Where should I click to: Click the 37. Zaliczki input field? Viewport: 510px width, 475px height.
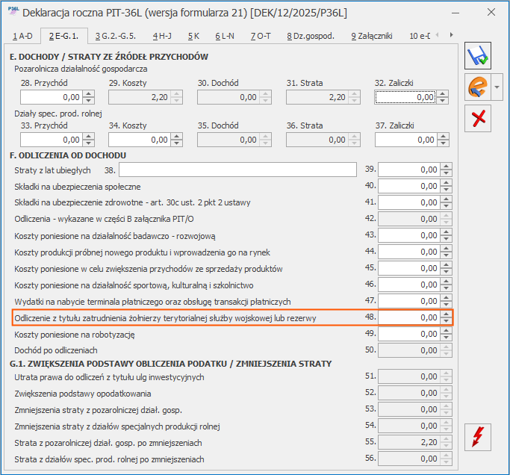[406, 140]
